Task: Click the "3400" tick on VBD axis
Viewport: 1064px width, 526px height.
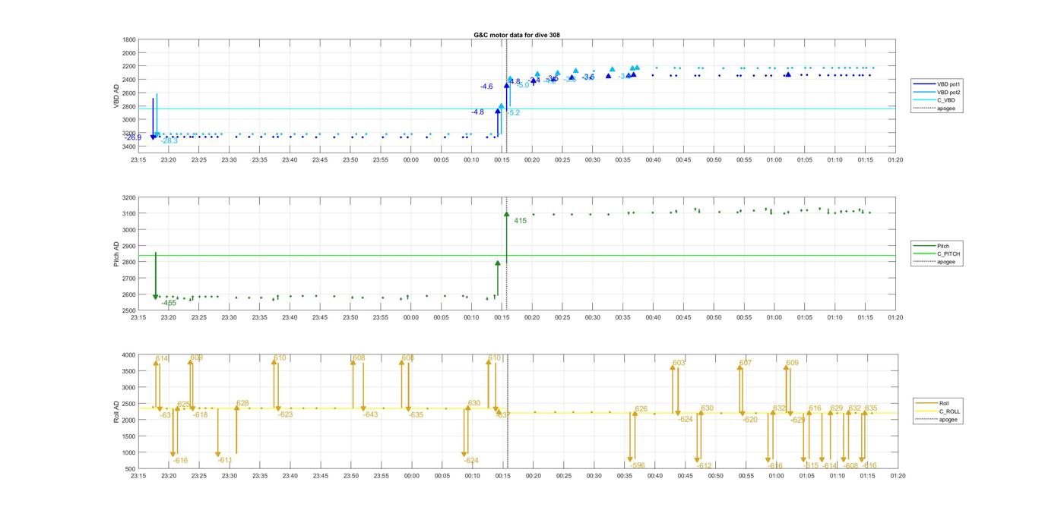Action: pyautogui.click(x=129, y=146)
